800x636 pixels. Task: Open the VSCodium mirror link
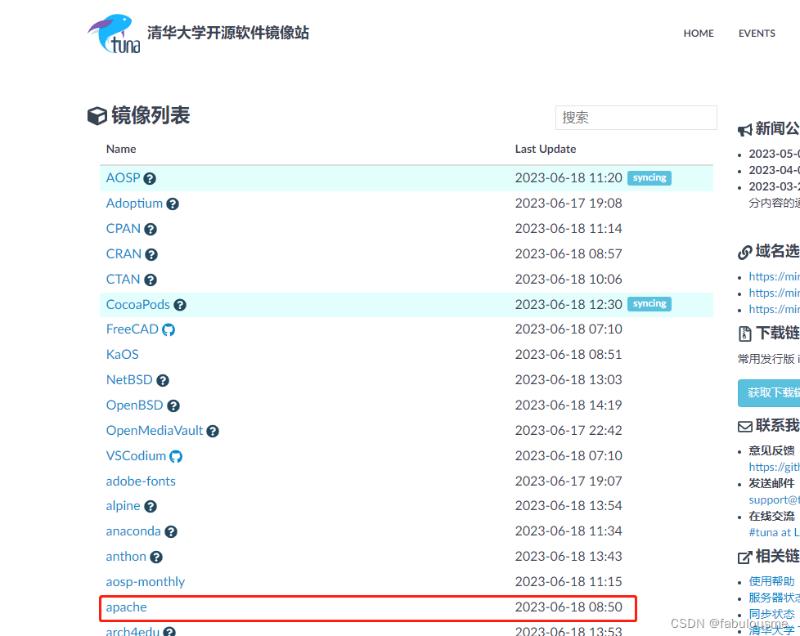(136, 456)
